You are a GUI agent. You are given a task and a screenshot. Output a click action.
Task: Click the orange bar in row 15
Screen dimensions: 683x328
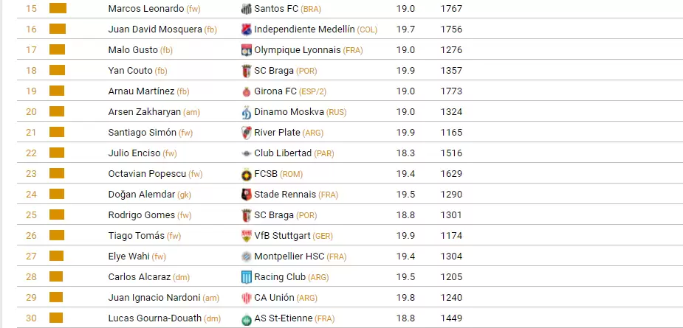pos(58,9)
